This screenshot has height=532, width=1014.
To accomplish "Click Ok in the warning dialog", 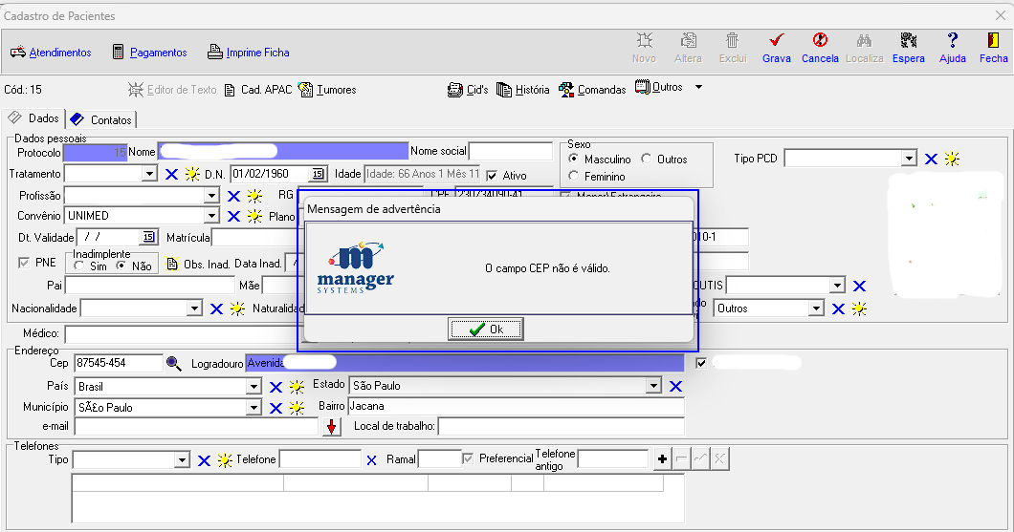I will (486, 330).
